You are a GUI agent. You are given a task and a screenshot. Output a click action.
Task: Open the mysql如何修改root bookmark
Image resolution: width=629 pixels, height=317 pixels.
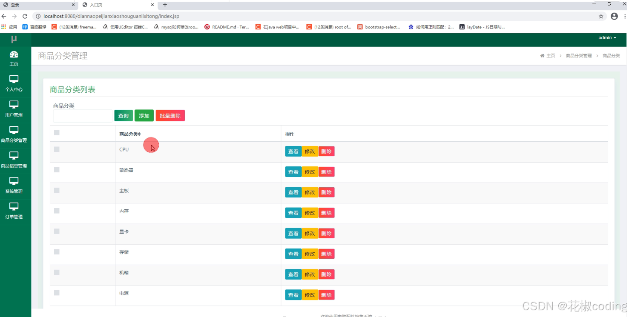176,27
